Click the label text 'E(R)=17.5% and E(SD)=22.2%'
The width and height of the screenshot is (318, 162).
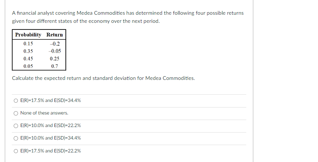click(51, 151)
